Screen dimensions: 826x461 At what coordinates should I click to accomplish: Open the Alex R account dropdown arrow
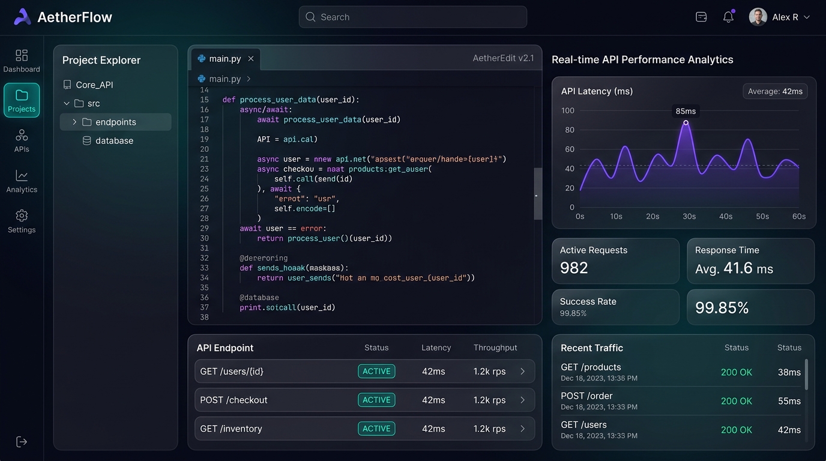coord(807,17)
